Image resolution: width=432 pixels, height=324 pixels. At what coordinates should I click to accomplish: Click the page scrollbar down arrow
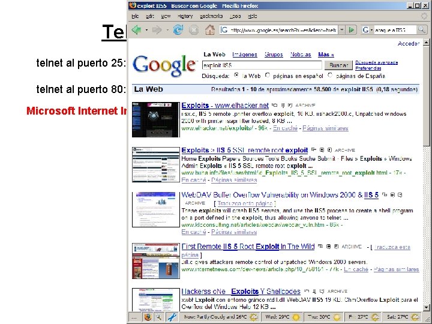tap(426, 307)
